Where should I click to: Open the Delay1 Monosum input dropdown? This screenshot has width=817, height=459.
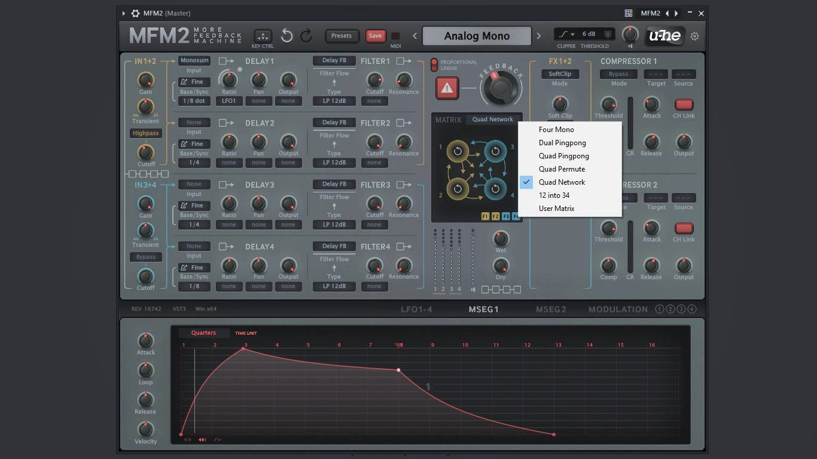(194, 60)
